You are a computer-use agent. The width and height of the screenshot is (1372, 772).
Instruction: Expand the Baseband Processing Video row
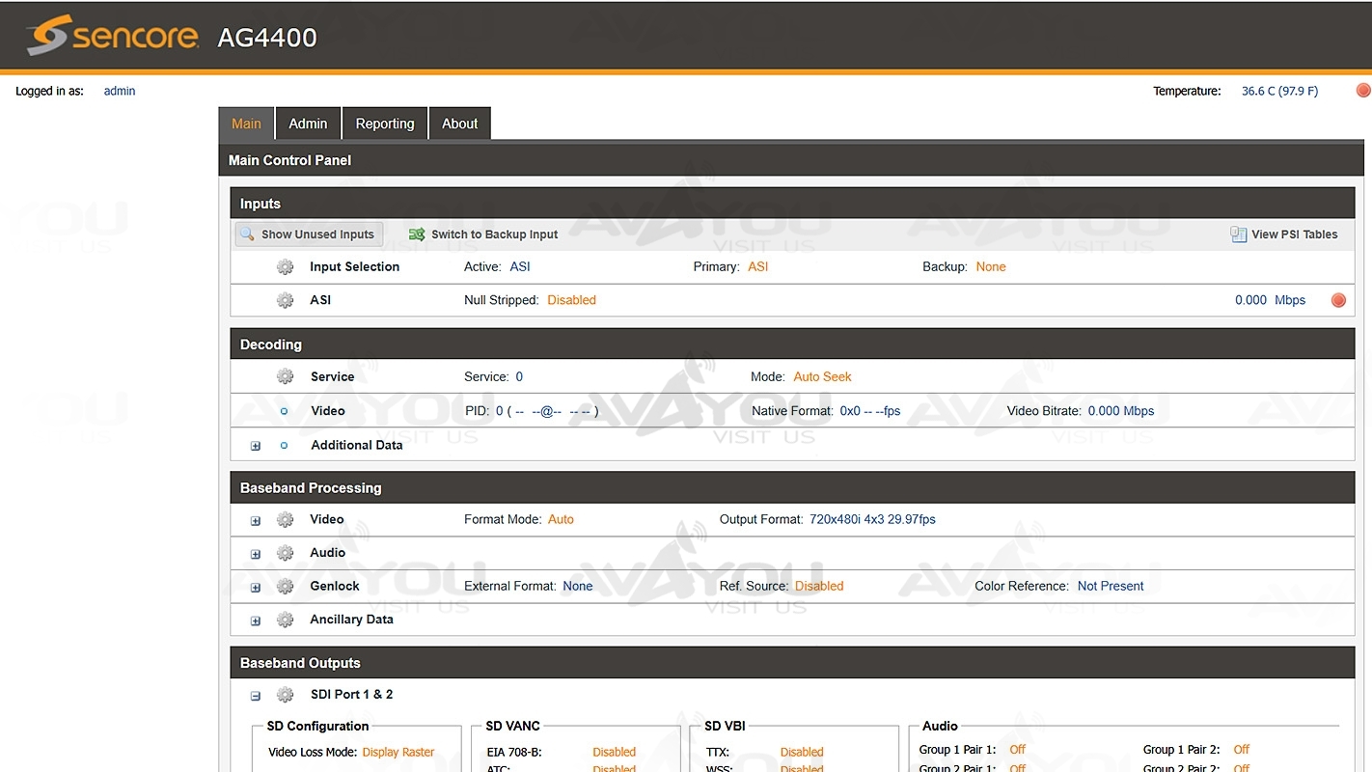click(x=256, y=521)
